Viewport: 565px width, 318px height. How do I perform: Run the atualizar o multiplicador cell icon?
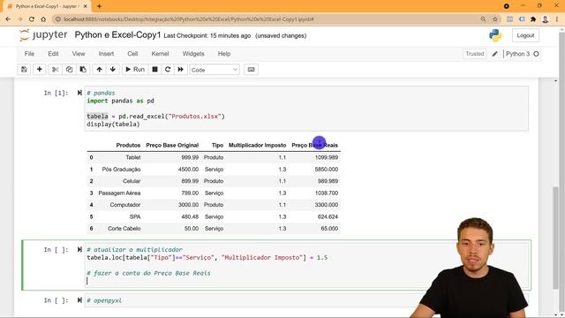point(79,249)
